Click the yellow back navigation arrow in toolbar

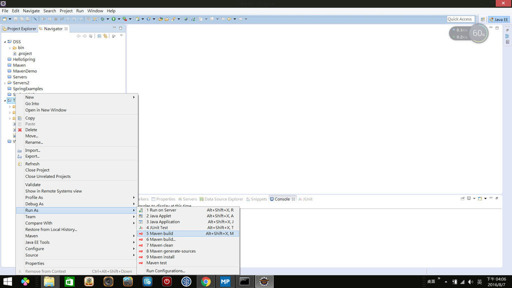(229, 19)
